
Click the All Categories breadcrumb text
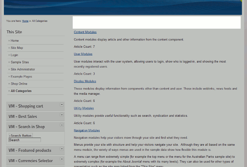point(40,21)
